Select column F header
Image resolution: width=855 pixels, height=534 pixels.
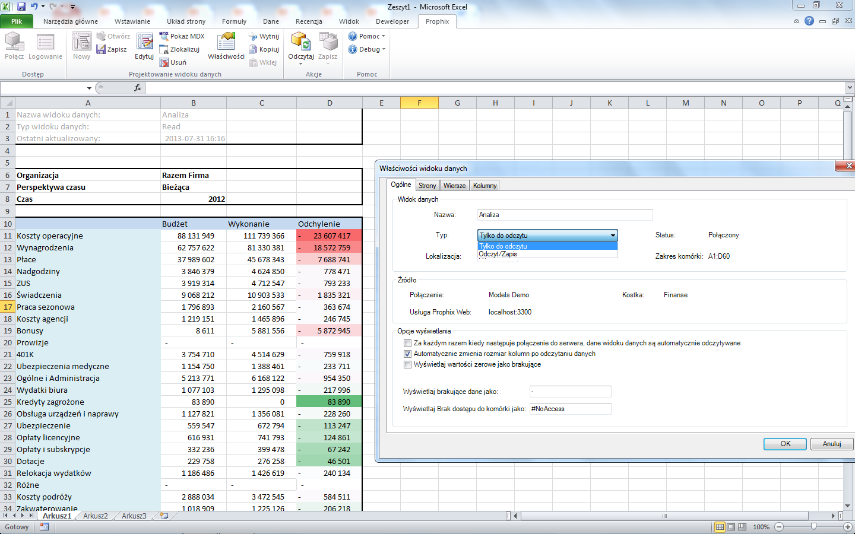419,103
